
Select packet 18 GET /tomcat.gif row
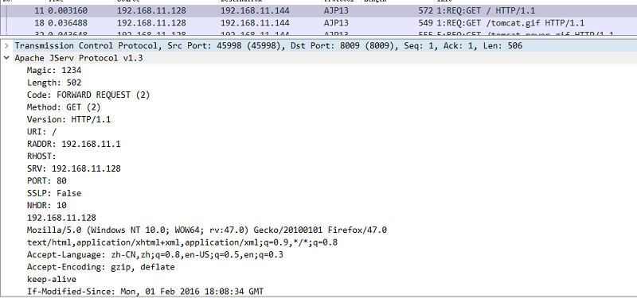(318, 23)
